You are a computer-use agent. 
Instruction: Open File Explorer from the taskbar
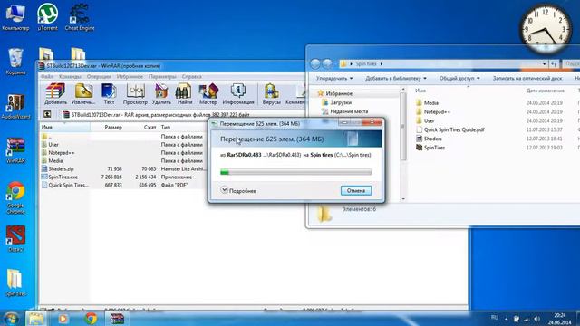[x=36, y=318]
